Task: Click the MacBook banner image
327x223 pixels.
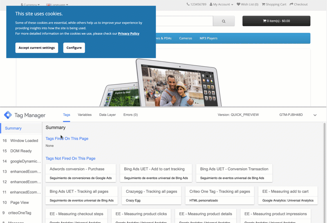Action: [161, 83]
